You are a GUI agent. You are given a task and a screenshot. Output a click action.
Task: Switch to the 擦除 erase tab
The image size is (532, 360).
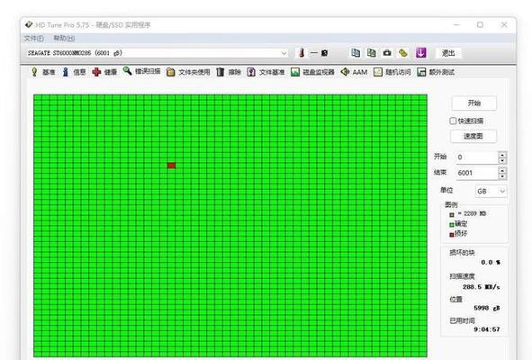(229, 72)
